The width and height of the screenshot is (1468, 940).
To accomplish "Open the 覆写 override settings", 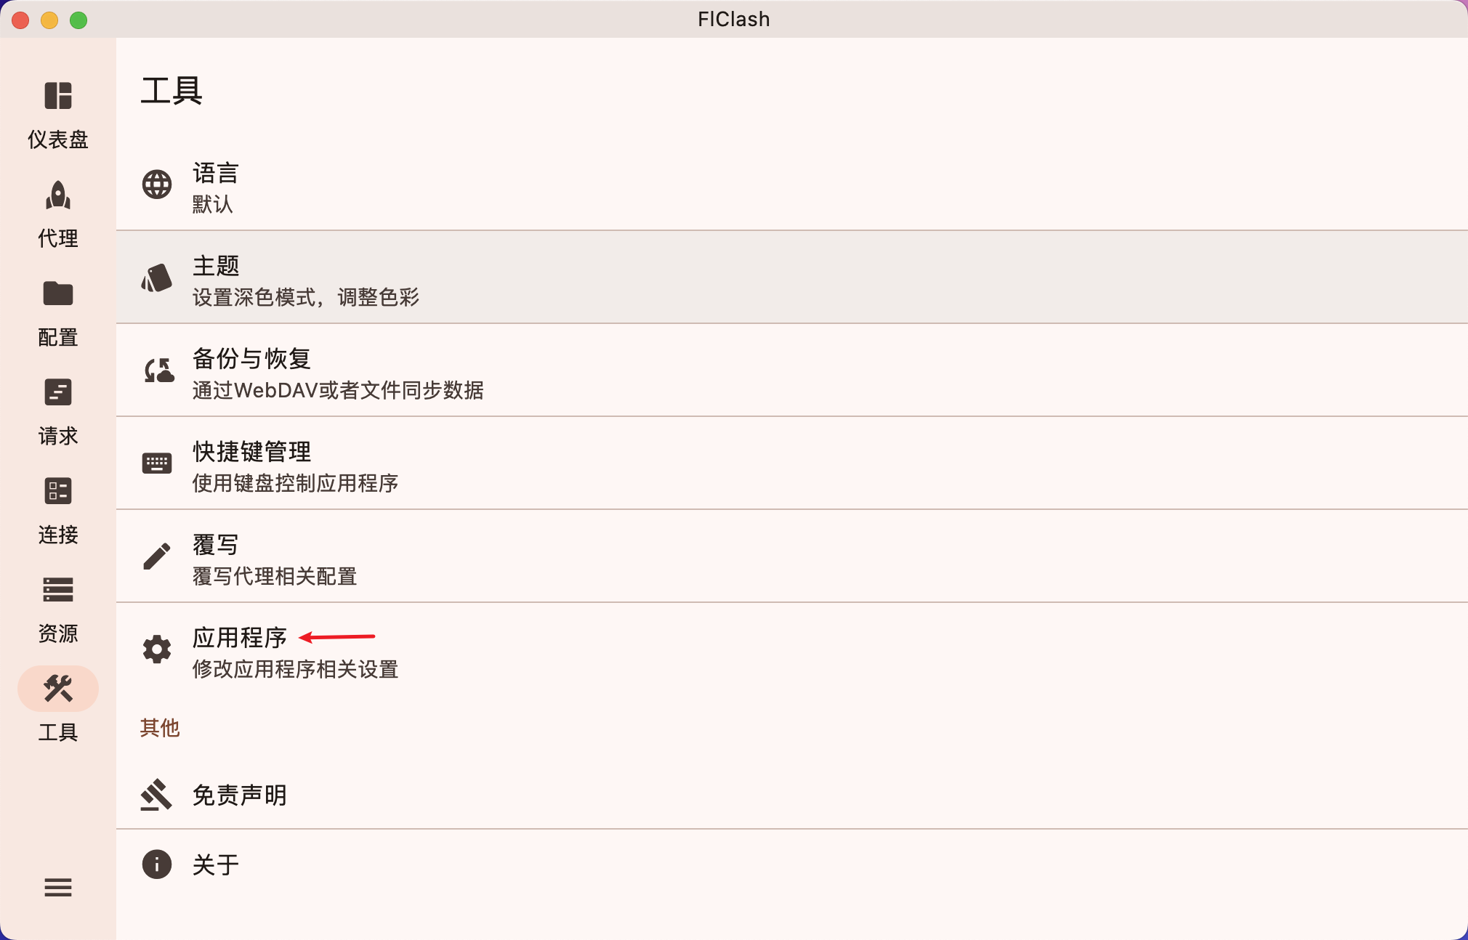I will [792, 556].
